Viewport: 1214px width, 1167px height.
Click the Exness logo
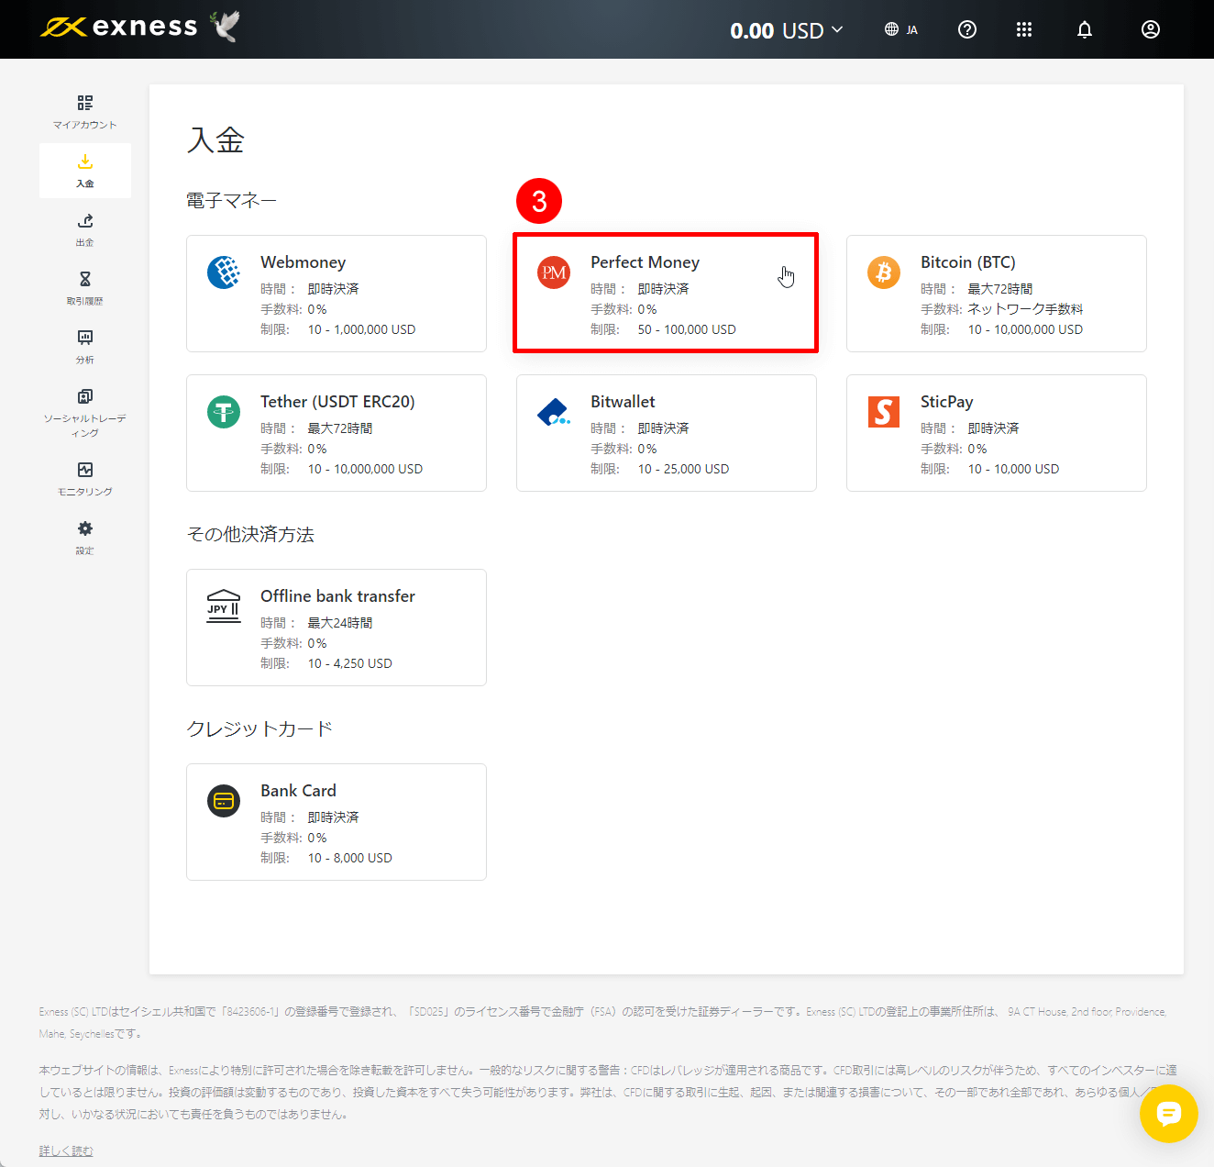[x=119, y=28]
